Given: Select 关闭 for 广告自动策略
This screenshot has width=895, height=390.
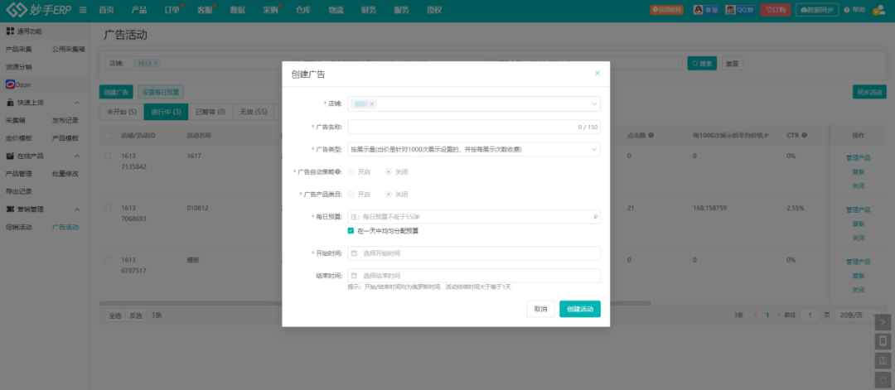Looking at the screenshot, I should pyautogui.click(x=388, y=171).
